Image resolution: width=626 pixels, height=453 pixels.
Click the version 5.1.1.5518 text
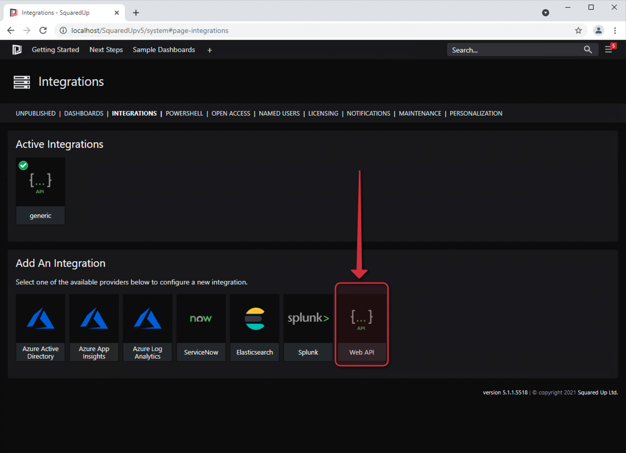point(505,392)
